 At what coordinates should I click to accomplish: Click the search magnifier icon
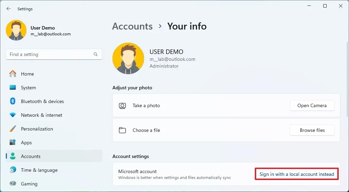point(96,54)
